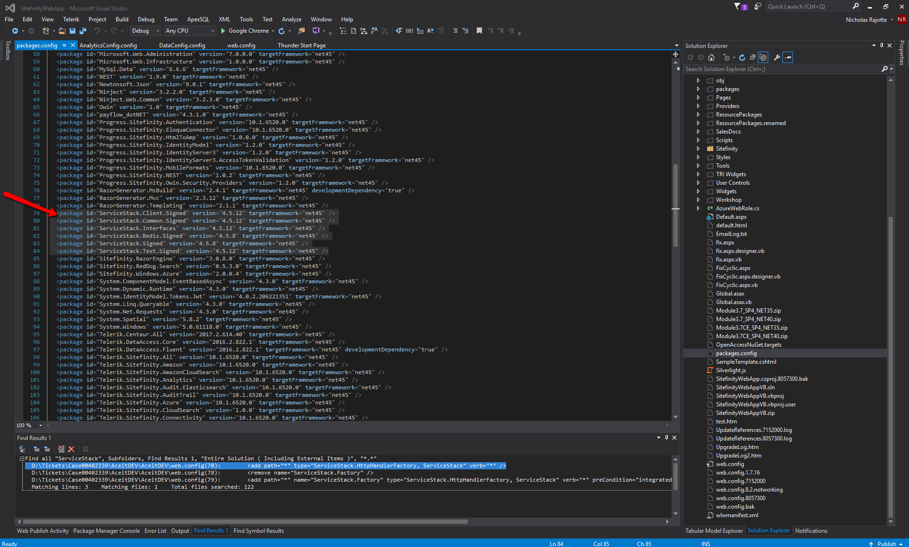This screenshot has height=547, width=909.
Task: Toggle auto-hide pin of Solution Explorer panel
Action: coord(882,45)
